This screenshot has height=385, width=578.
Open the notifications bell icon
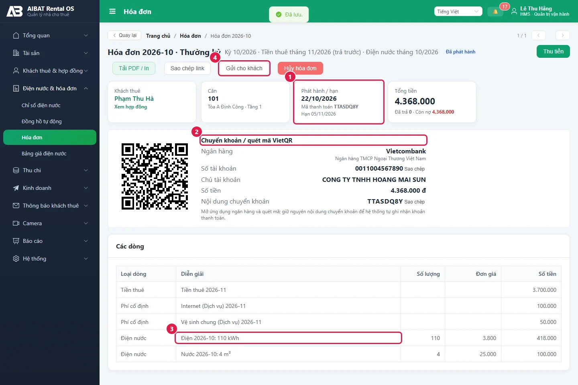(x=495, y=12)
